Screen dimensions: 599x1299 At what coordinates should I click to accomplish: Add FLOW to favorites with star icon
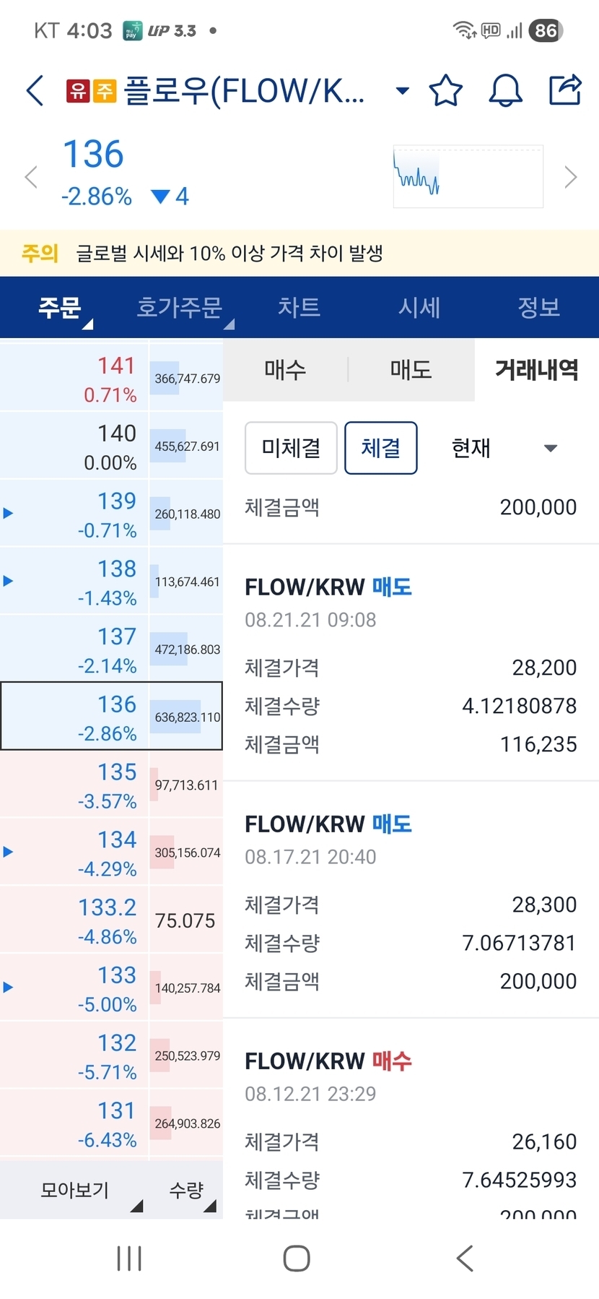tap(445, 90)
